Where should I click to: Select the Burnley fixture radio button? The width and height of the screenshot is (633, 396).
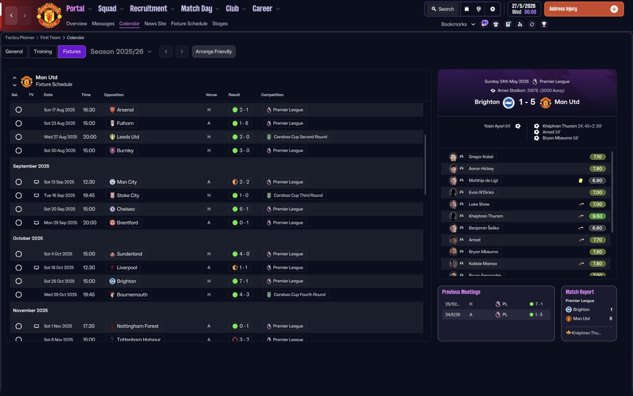19,150
